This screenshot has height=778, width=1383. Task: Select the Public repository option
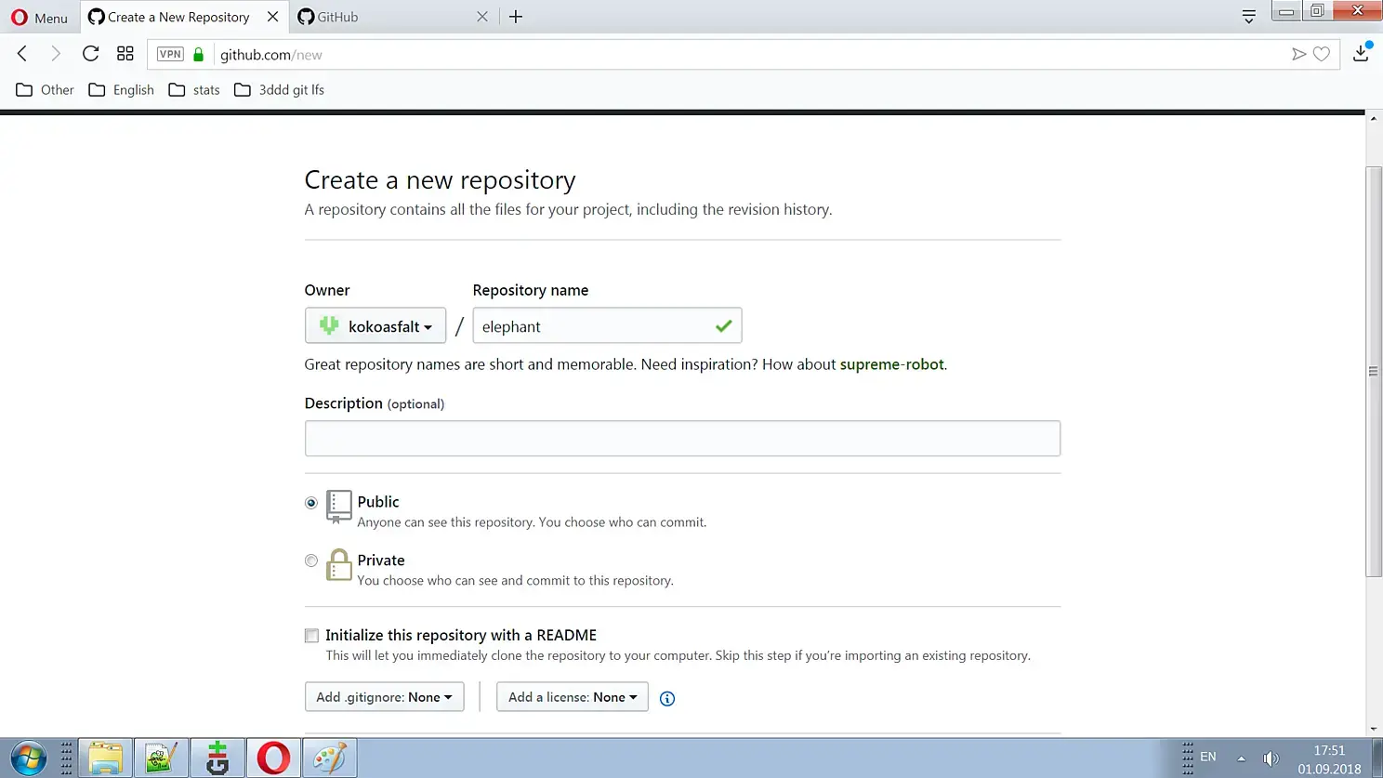coord(311,503)
